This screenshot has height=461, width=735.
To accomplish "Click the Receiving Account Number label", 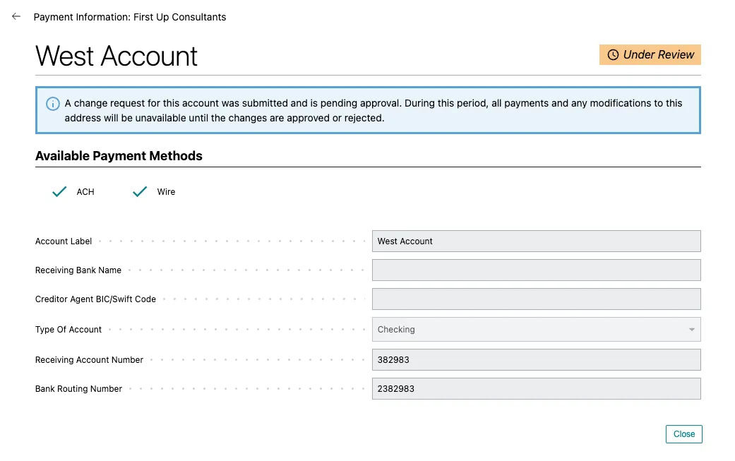I will click(x=89, y=360).
